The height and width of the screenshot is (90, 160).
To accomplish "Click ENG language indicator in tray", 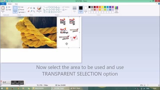I will click(x=148, y=88).
